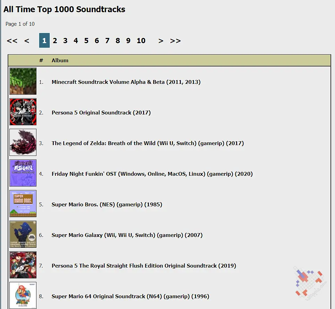The height and width of the screenshot is (309, 335).
Task: Go to page 5
Action: tap(86, 40)
